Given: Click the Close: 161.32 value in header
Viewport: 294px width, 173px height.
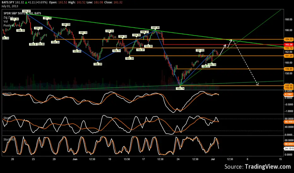Looking at the screenshot, I should pyautogui.click(x=114, y=2).
